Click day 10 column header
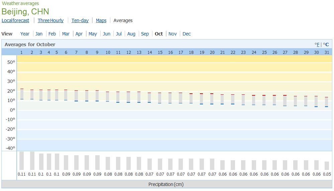Screen dimensions: 334x191 point(108,53)
